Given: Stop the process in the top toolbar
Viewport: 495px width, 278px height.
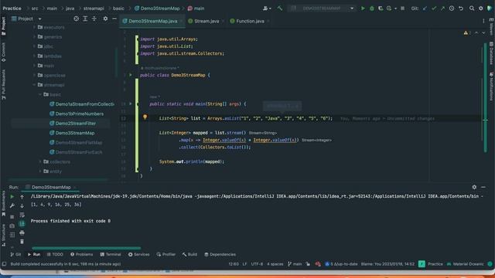Looking at the screenshot, I should point(402,8).
